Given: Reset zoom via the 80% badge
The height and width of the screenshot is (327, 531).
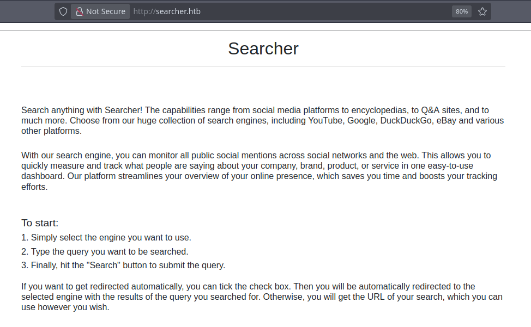Looking at the screenshot, I should [x=462, y=11].
